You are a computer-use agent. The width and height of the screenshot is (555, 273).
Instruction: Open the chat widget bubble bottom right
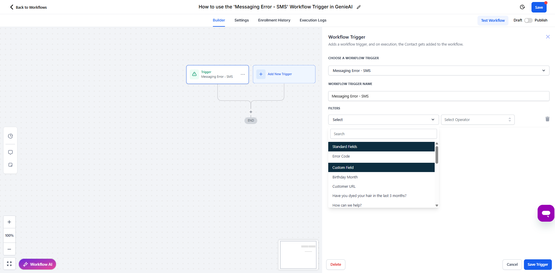point(546,213)
